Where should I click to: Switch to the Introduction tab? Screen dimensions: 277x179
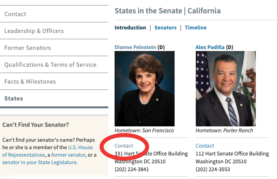click(130, 27)
